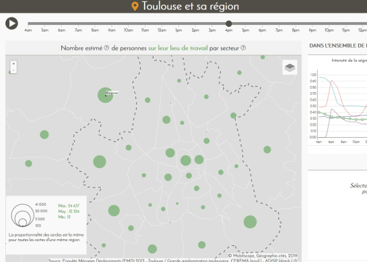Zoom out with the map minus button
The height and width of the screenshot is (262, 367).
point(13,70)
